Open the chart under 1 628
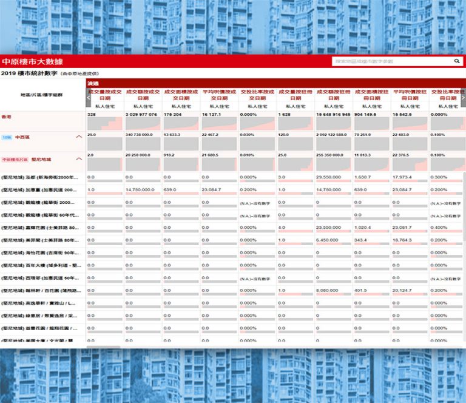This screenshot has width=466, height=403. click(x=295, y=124)
